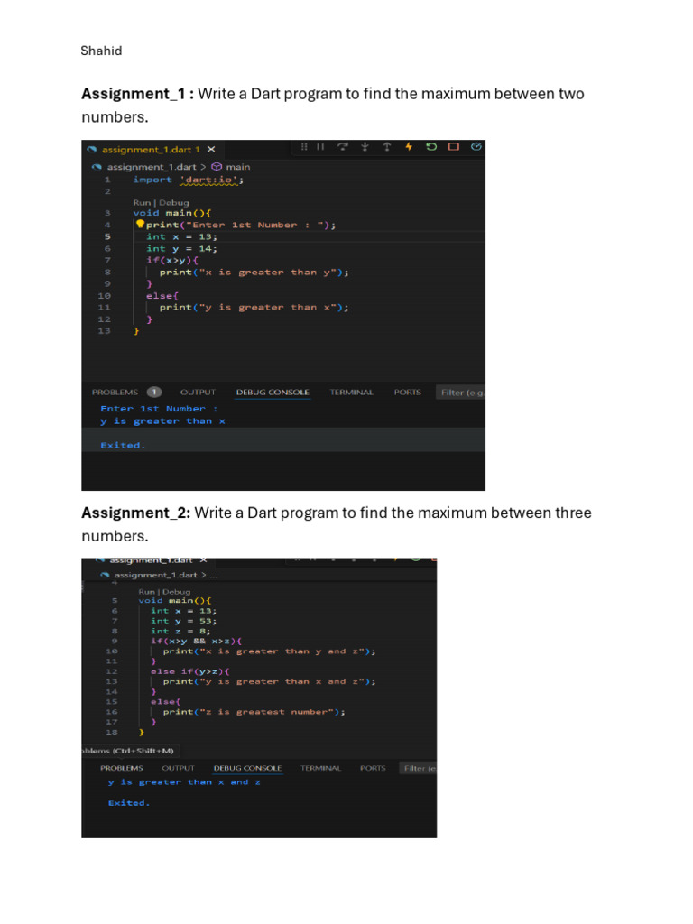This screenshot has height=924, width=693.
Task: Click the import 'dart:io' code line
Action: [188, 180]
